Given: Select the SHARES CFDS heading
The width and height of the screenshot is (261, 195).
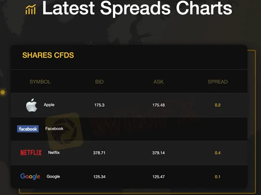Looking at the screenshot, I should click(48, 55).
